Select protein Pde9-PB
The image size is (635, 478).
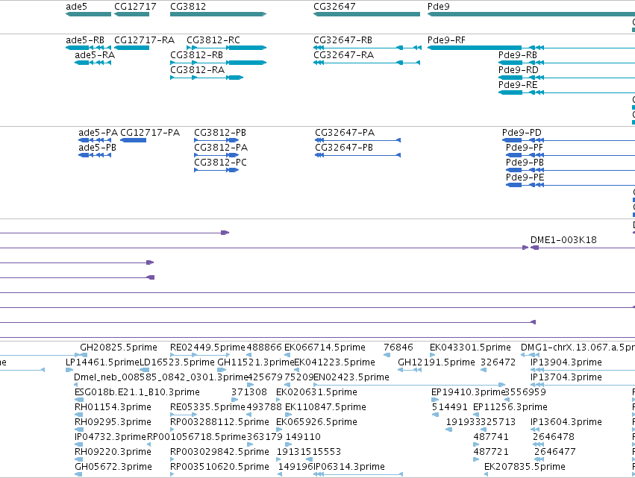point(570,171)
